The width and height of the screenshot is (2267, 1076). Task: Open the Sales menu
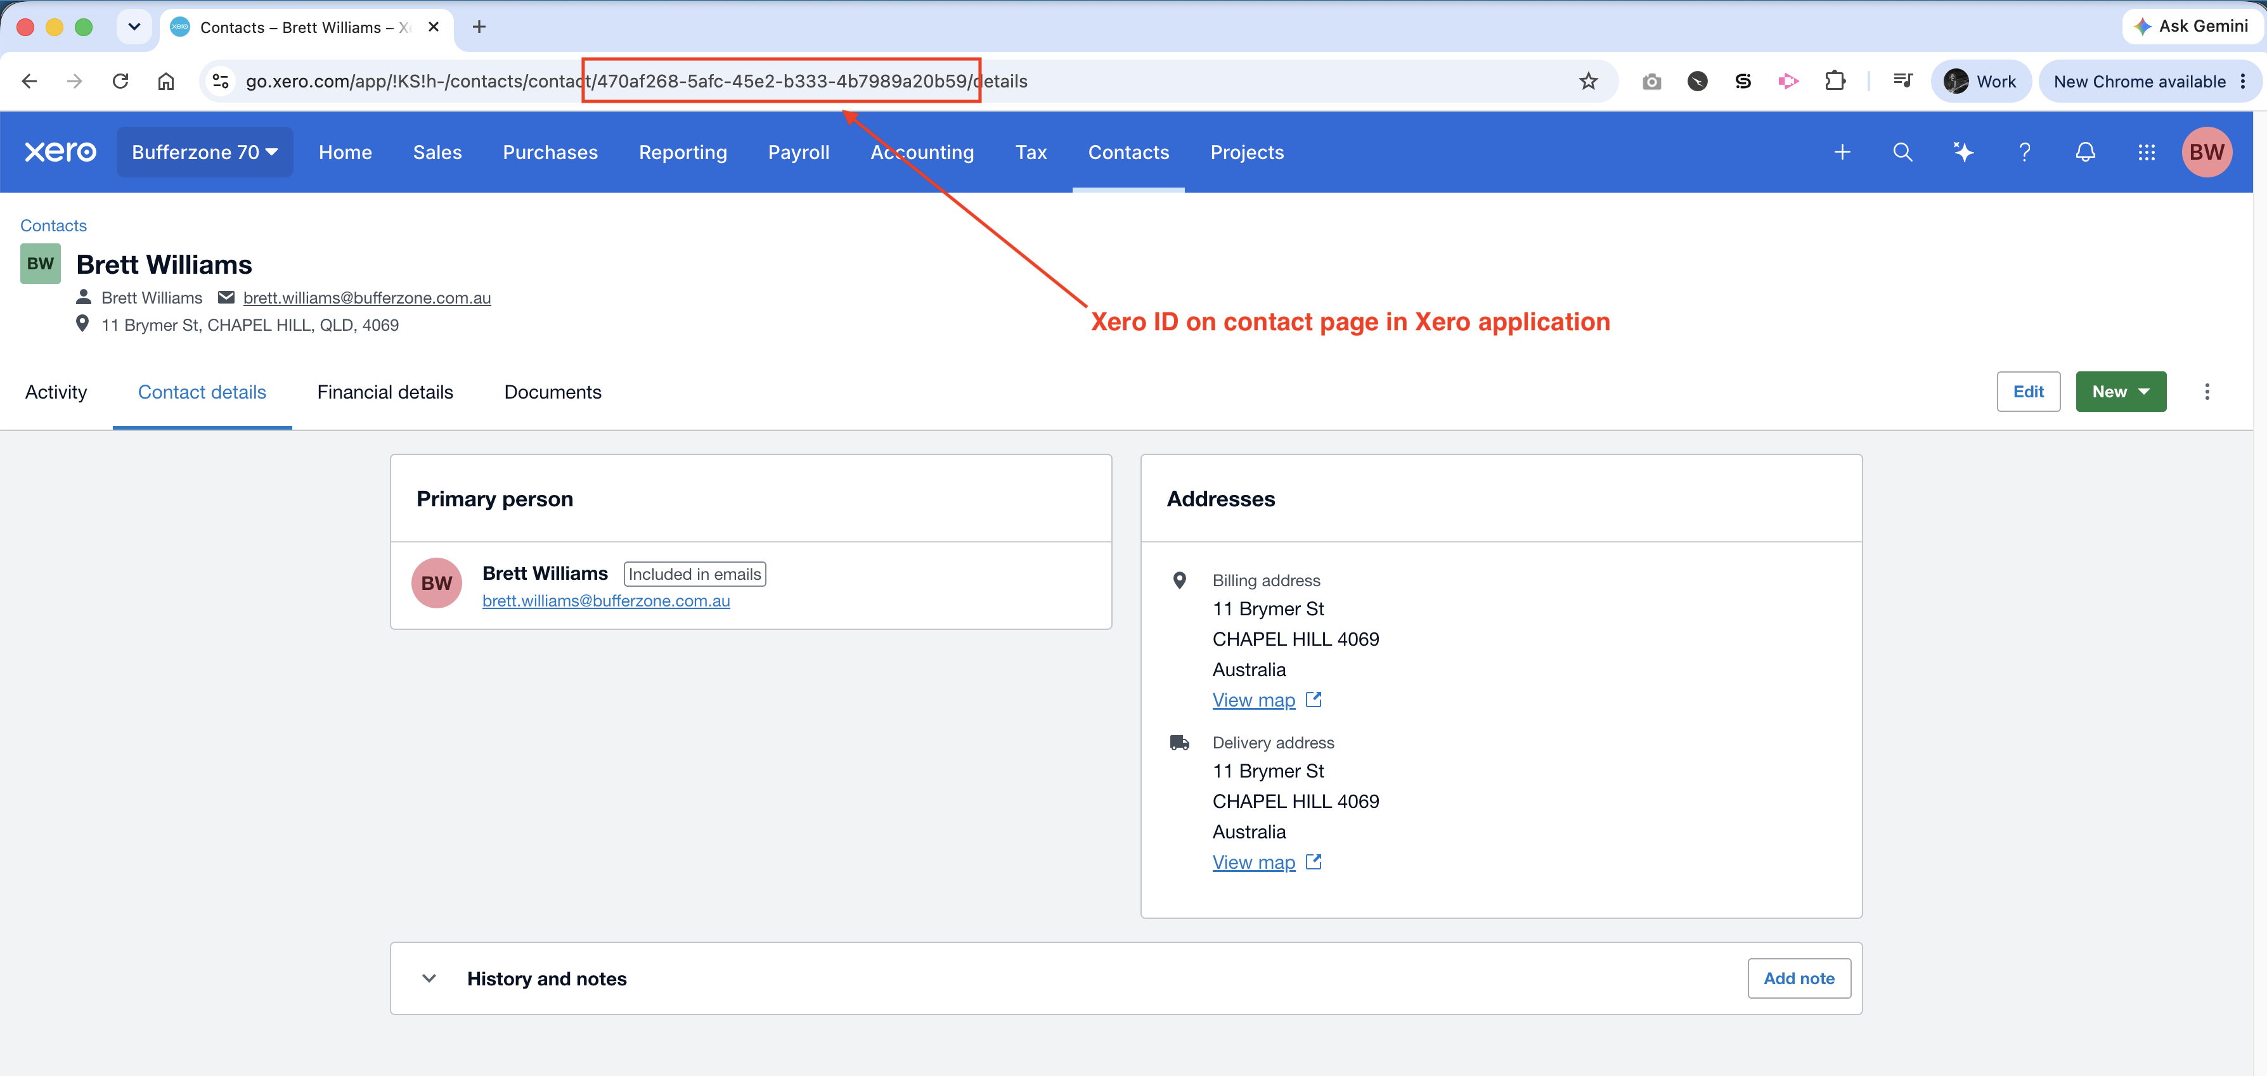tap(437, 152)
